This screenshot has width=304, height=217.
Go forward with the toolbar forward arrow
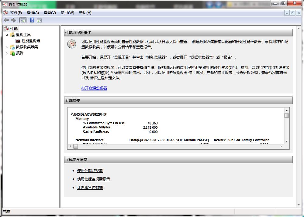13,20
